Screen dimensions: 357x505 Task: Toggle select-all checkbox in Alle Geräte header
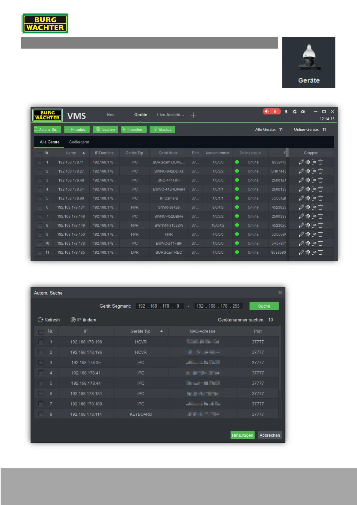(40, 154)
